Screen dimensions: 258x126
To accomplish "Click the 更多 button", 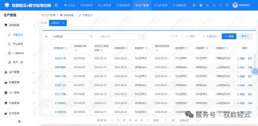I will [245, 36].
